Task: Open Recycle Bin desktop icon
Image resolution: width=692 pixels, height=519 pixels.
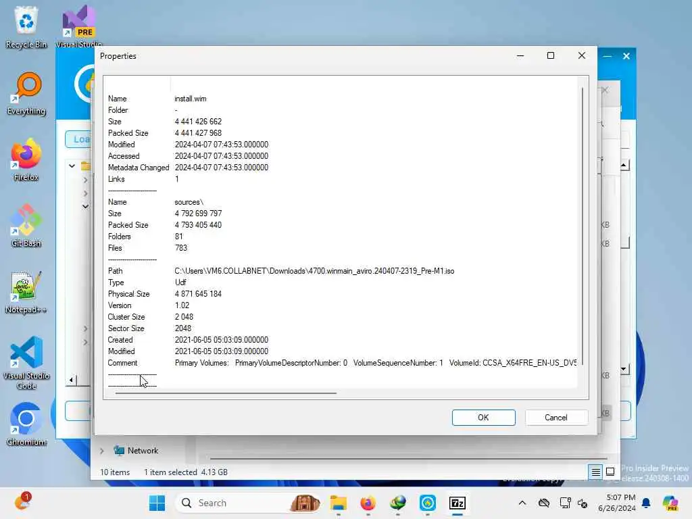Action: [26, 27]
